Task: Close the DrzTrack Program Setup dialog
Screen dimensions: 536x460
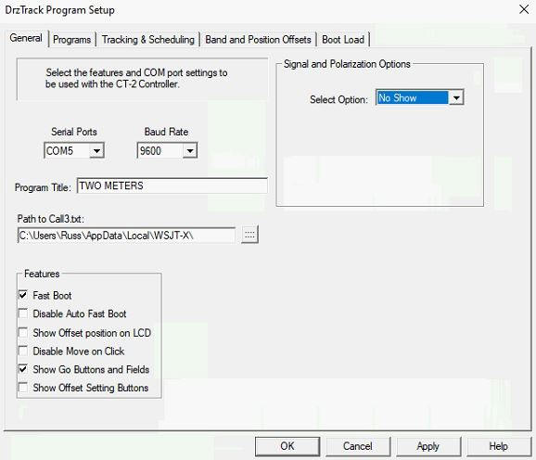Action: (x=524, y=9)
